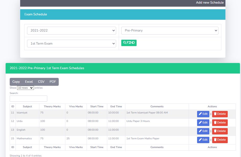This screenshot has width=241, height=157.
Task: Download the schedule as CSV
Action: [x=41, y=82]
